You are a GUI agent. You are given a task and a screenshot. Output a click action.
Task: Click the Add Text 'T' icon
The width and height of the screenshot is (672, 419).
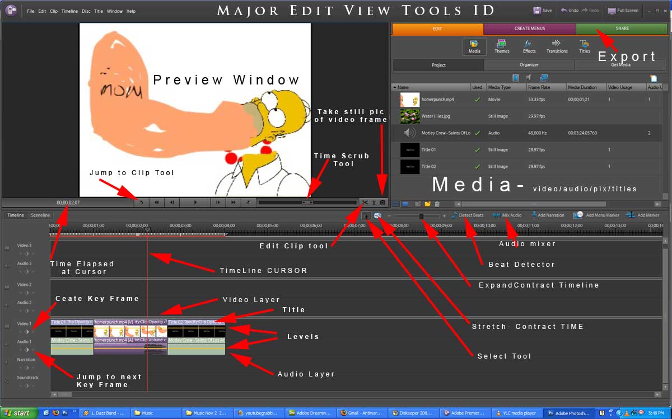[x=374, y=202]
